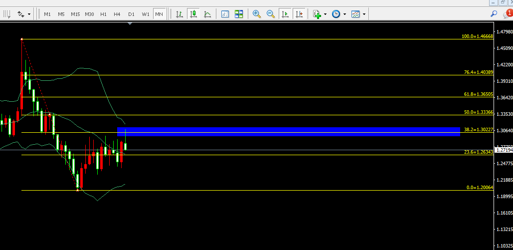Click the blue chart-window icon before the tile icon
Image resolution: width=513 pixels, height=250 pixels.
click(x=225, y=14)
